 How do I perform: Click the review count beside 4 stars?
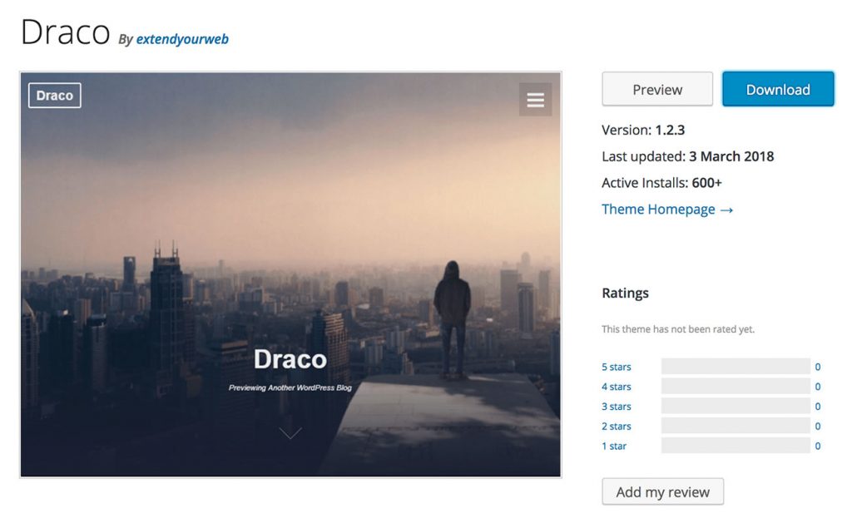tap(818, 387)
